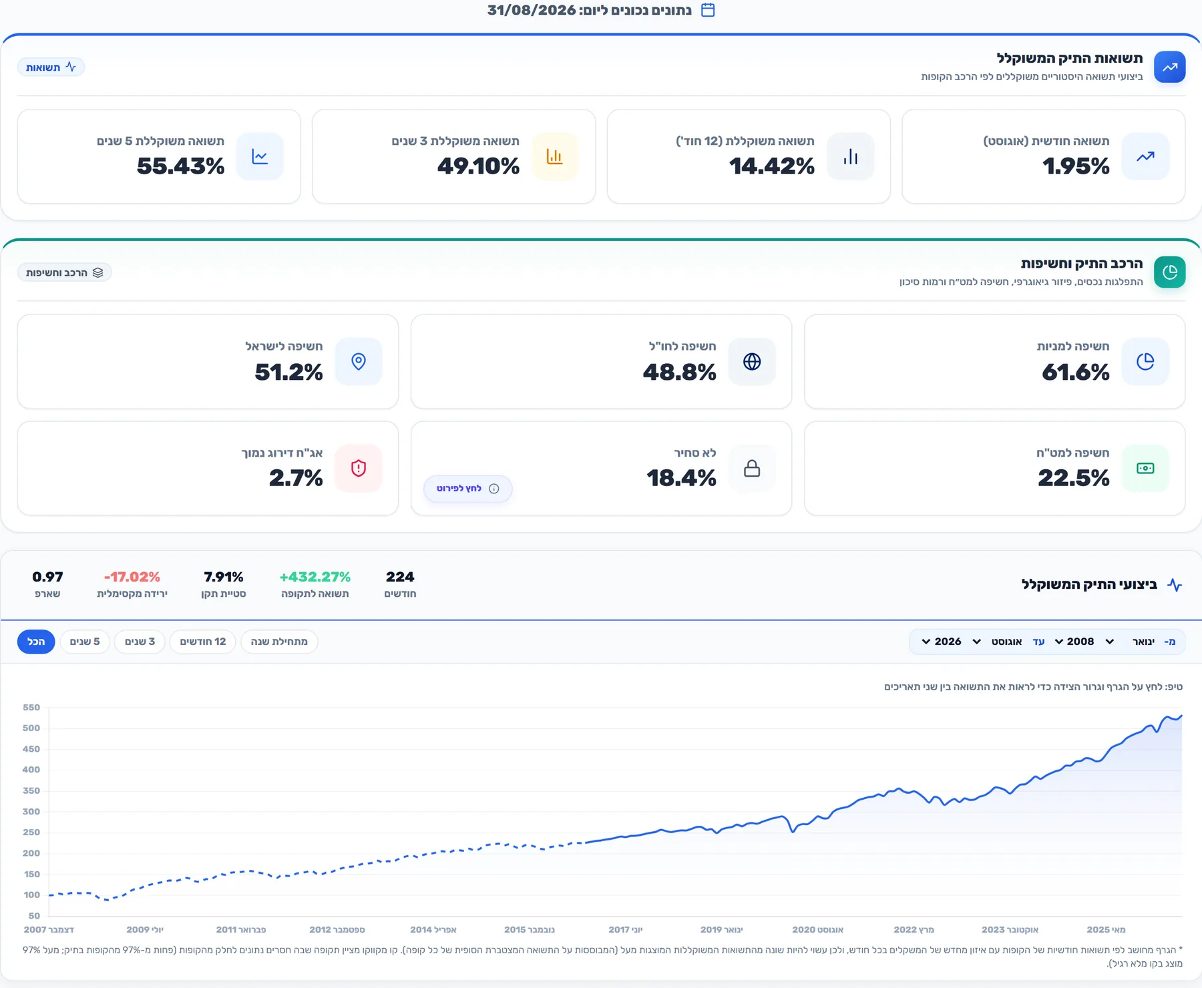Click the -17.02% max drawdown value
Viewport: 1202px width, 988px height.
(x=132, y=577)
